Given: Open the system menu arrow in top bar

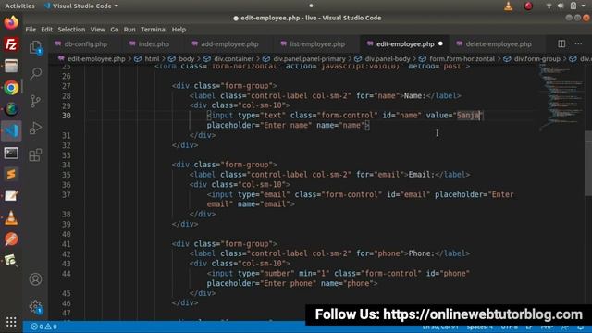Looking at the screenshot, I should [584, 6].
